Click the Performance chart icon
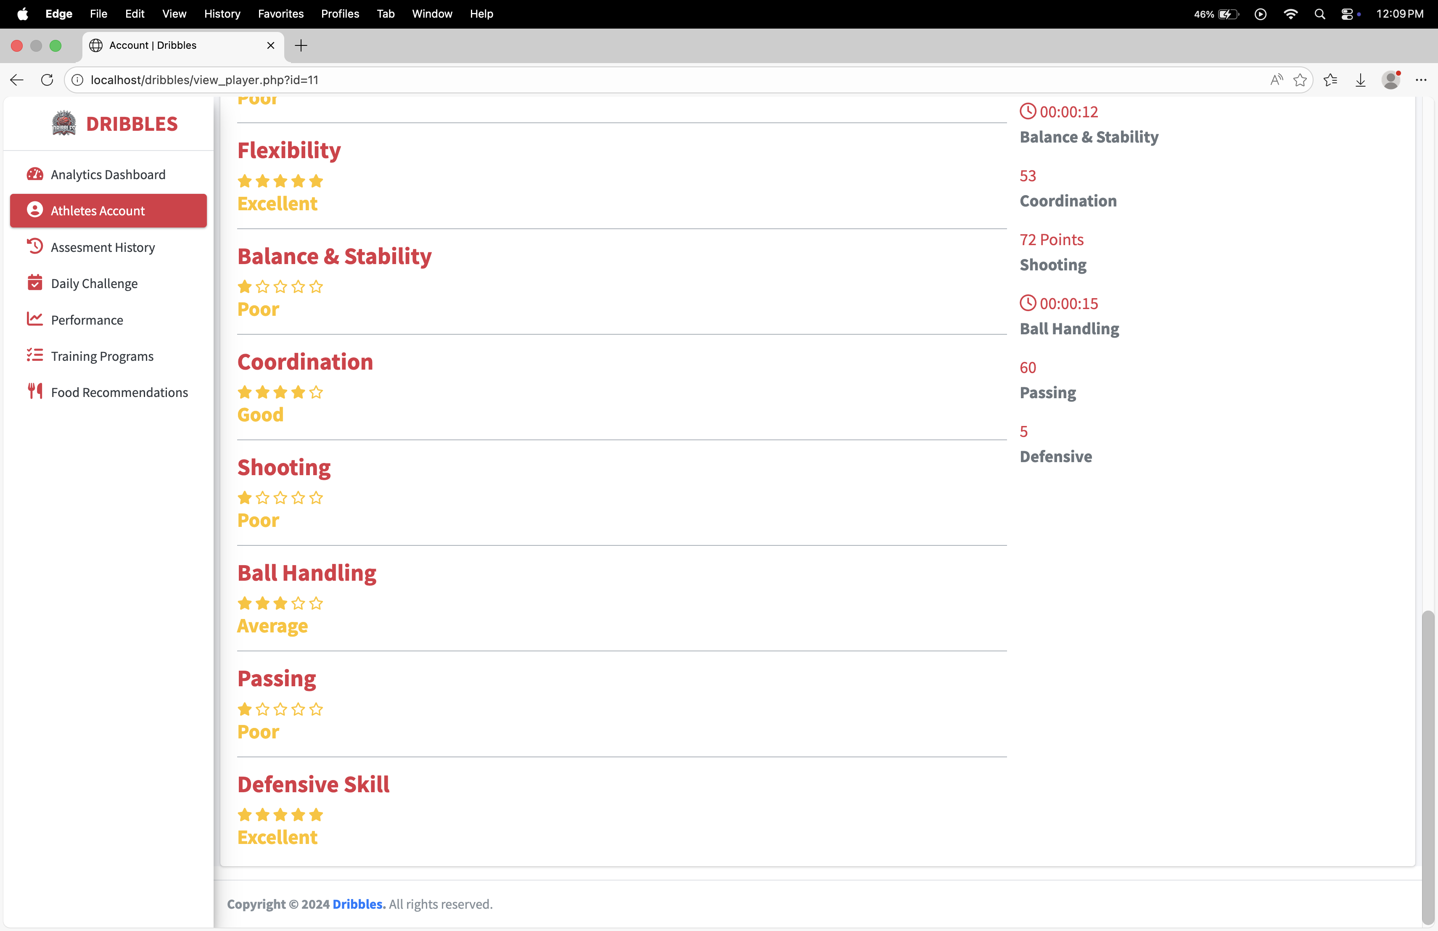 click(x=35, y=319)
